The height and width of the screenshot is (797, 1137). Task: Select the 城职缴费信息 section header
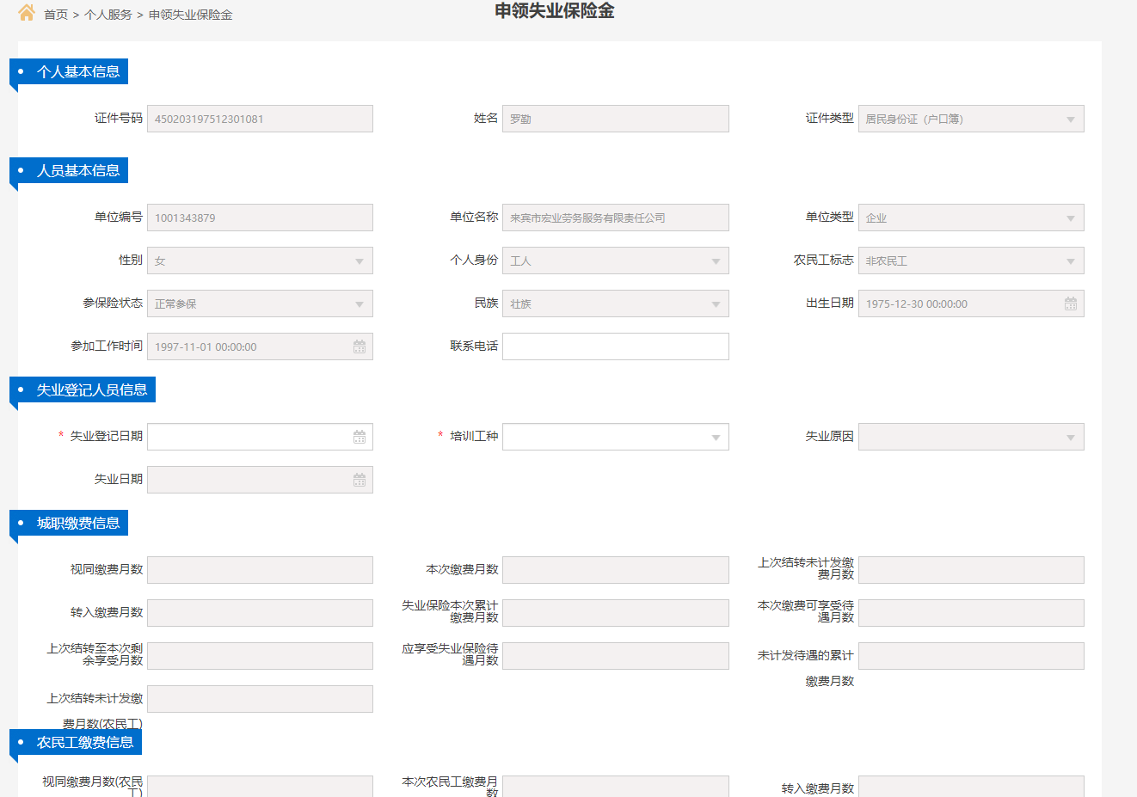(x=77, y=523)
